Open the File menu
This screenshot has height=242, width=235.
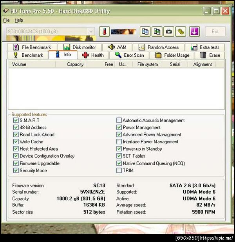(x=6, y=20)
